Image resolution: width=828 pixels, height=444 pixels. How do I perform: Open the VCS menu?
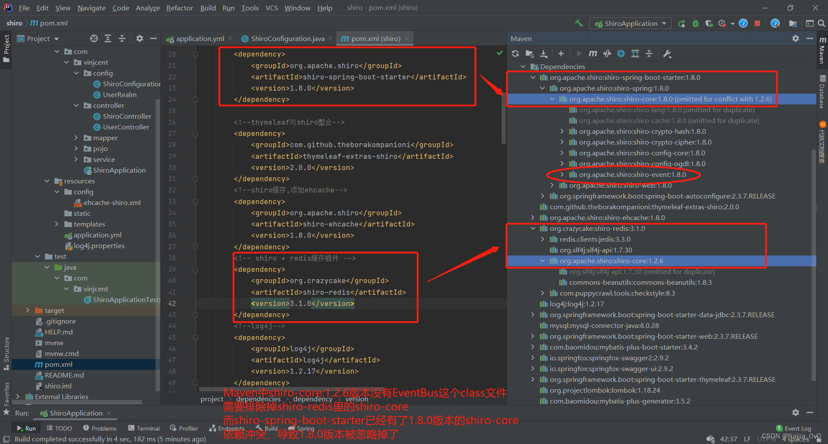[x=272, y=8]
